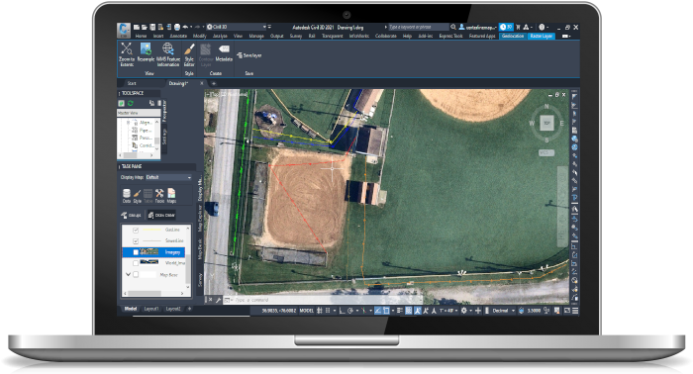
Task: Toggle the Imagery layer checkbox
Action: coord(136,252)
